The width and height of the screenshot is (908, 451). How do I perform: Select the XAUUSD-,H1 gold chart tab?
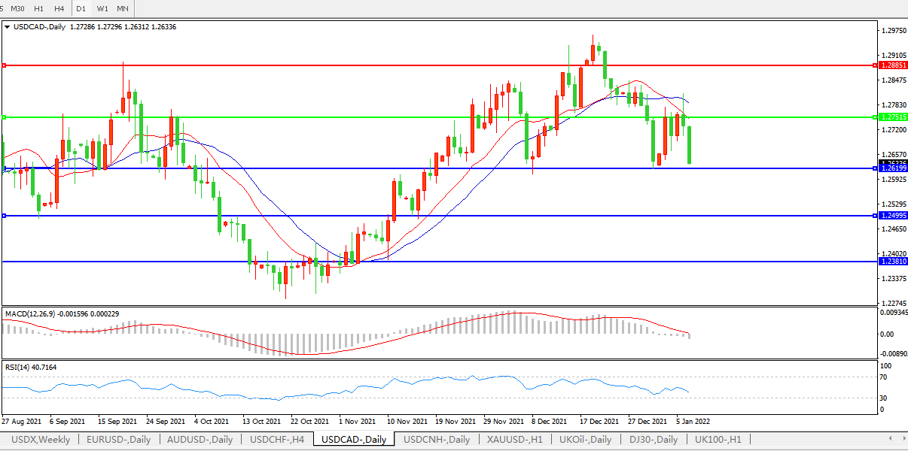click(x=514, y=439)
